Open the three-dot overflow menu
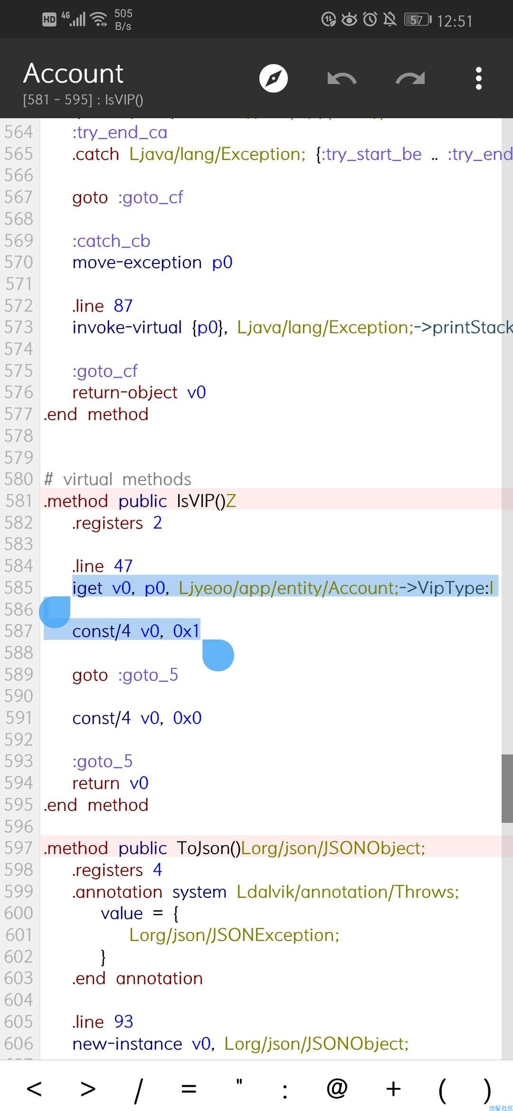The width and height of the screenshot is (513, 1111). pos(478,78)
